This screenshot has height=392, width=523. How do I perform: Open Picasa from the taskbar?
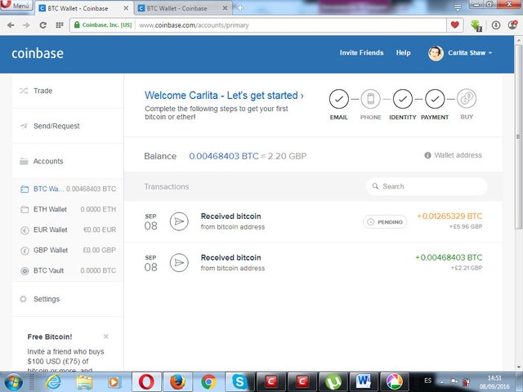point(395,382)
